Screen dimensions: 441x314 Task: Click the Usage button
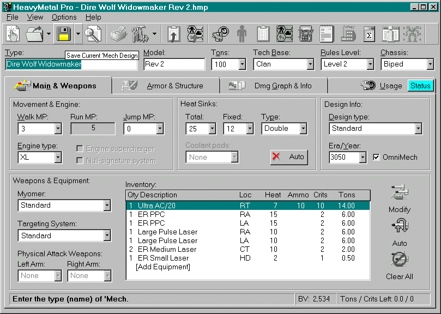pos(381,86)
